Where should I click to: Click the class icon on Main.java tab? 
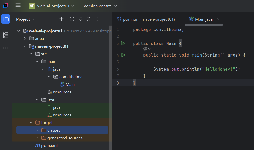(x=191, y=19)
